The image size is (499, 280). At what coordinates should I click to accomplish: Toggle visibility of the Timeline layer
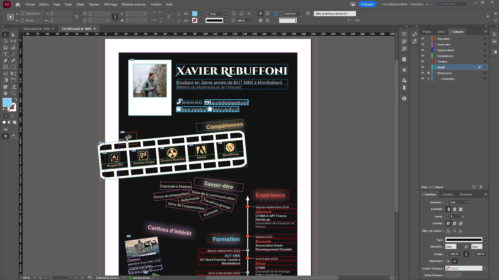[423, 62]
